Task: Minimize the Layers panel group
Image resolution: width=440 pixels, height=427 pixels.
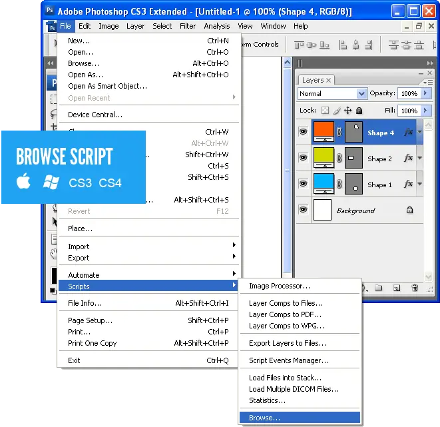Action: 421,73
